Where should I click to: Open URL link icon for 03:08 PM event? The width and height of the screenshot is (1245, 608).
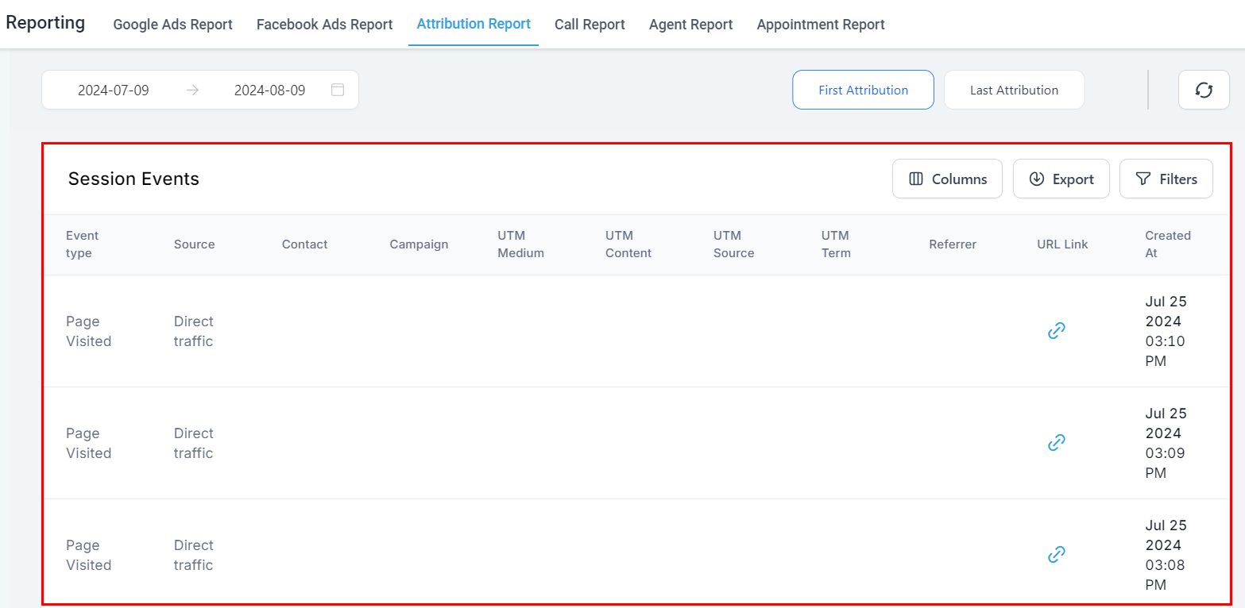(x=1056, y=555)
